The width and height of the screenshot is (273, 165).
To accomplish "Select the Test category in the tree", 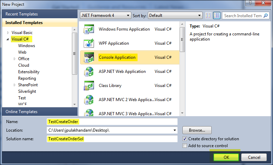I will 22,98.
